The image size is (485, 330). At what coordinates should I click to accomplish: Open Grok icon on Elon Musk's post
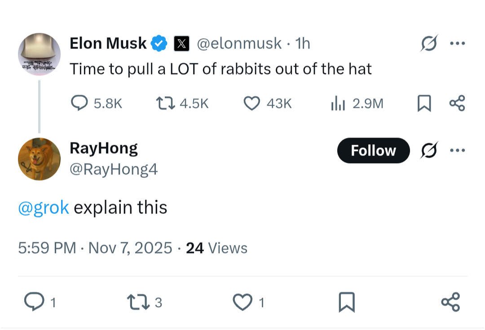point(429,43)
